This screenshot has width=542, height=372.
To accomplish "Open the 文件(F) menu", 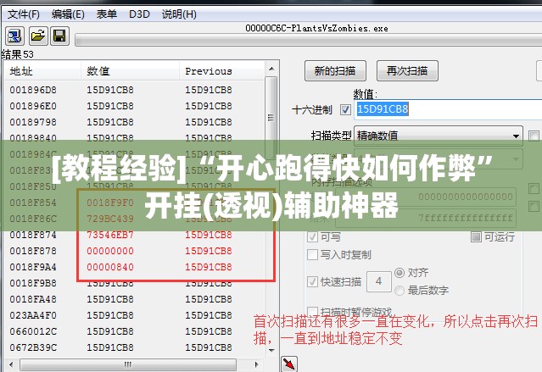I will point(24,14).
